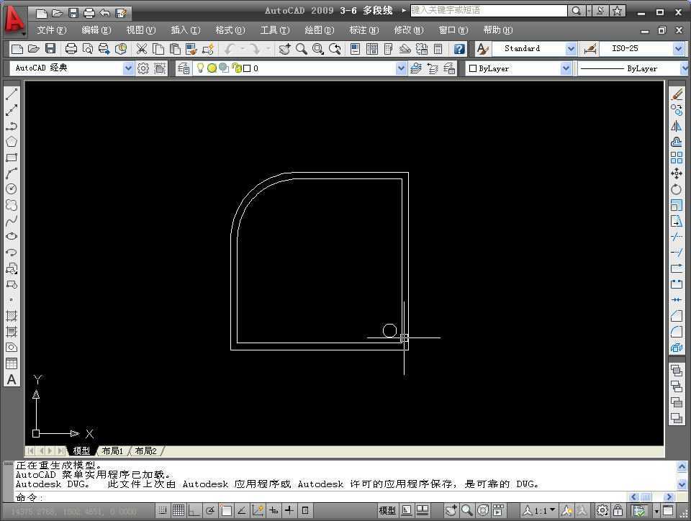
Task: Click the ByLayer color swatch box
Action: (473, 68)
